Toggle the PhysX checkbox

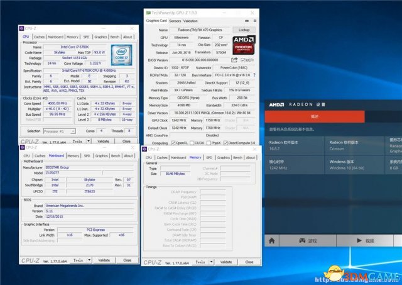[209, 143]
